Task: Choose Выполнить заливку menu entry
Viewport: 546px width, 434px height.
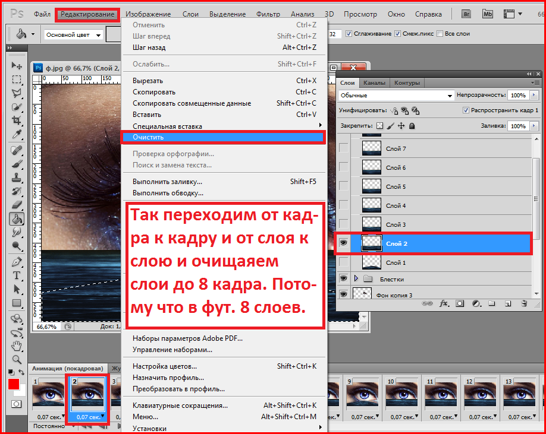Action: [223, 182]
